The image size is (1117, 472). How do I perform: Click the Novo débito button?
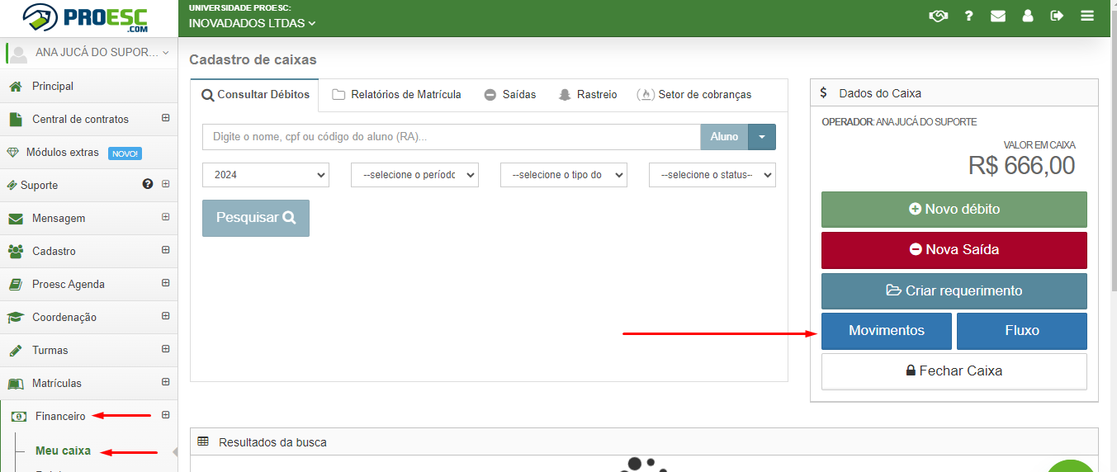pos(954,210)
